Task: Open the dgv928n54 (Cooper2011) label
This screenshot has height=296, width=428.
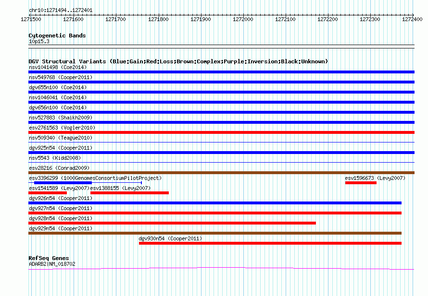Action: coord(61,218)
